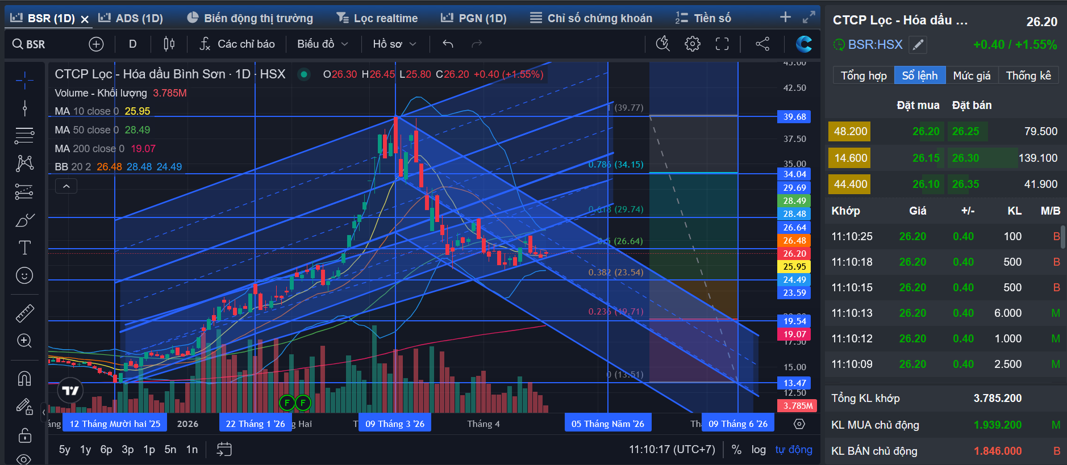
Task: Toggle stay in drawing mode
Action: coord(24,407)
